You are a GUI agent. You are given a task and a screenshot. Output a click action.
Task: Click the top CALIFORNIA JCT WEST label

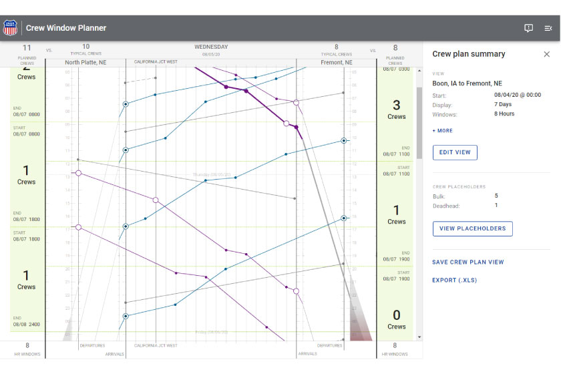[156, 61]
